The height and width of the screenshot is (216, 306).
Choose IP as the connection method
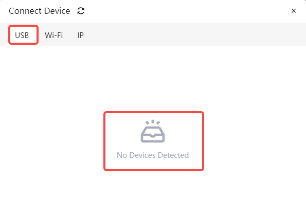coord(80,35)
